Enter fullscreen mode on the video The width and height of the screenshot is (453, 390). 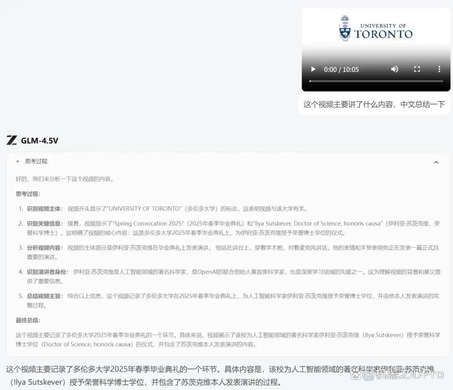coord(417,69)
